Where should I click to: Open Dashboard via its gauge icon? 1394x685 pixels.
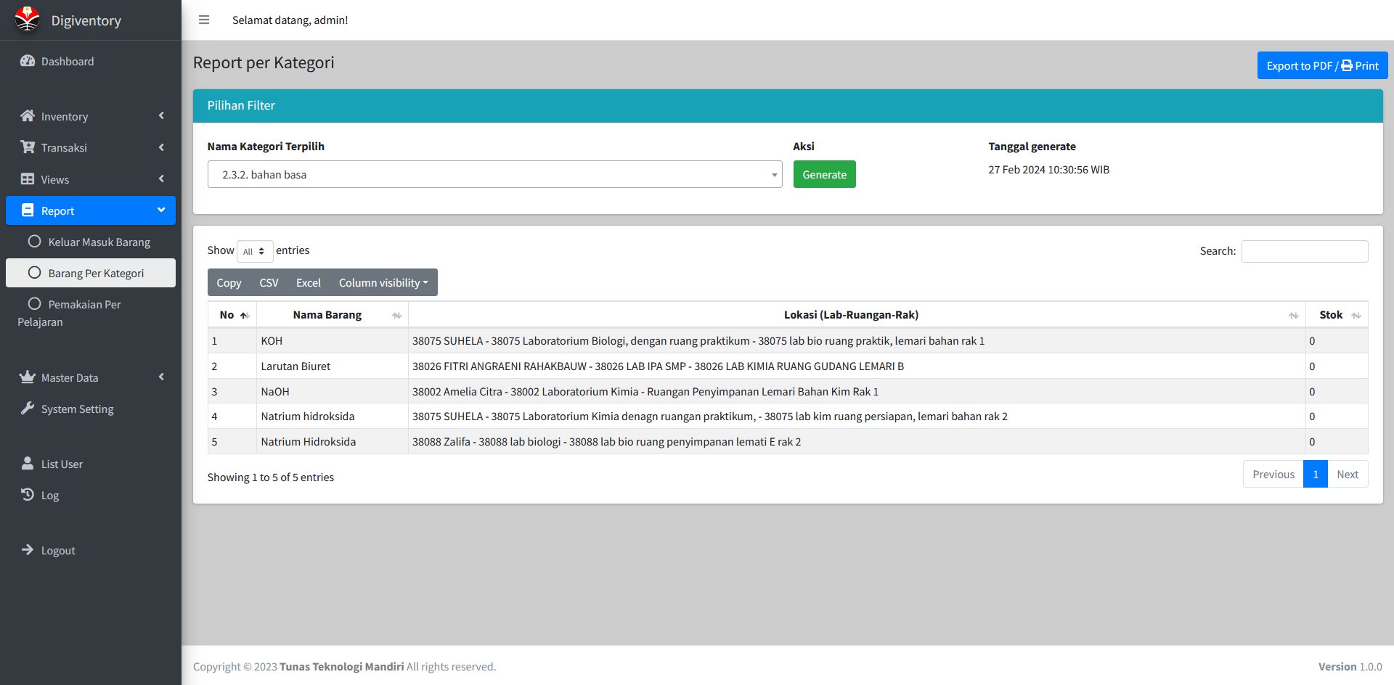point(28,61)
